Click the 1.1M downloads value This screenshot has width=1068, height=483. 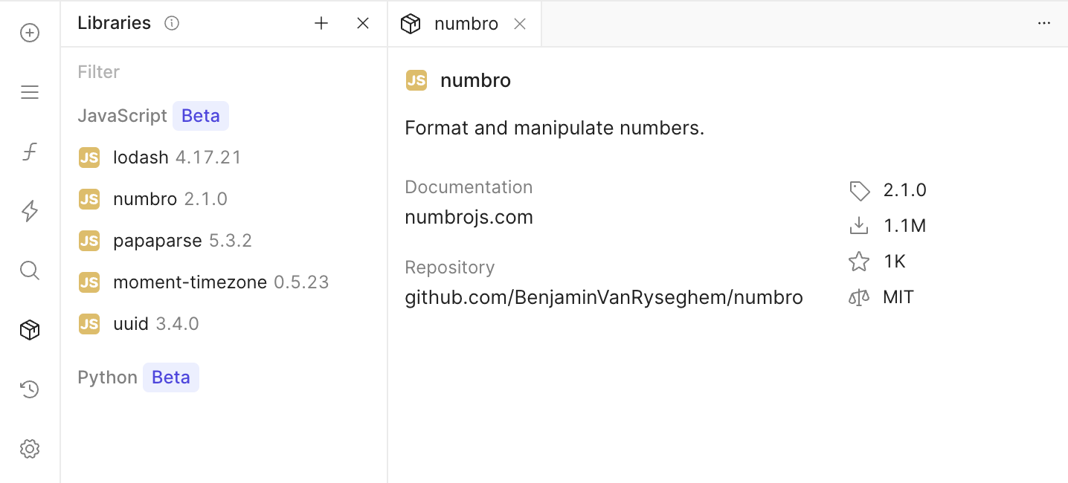coord(905,226)
